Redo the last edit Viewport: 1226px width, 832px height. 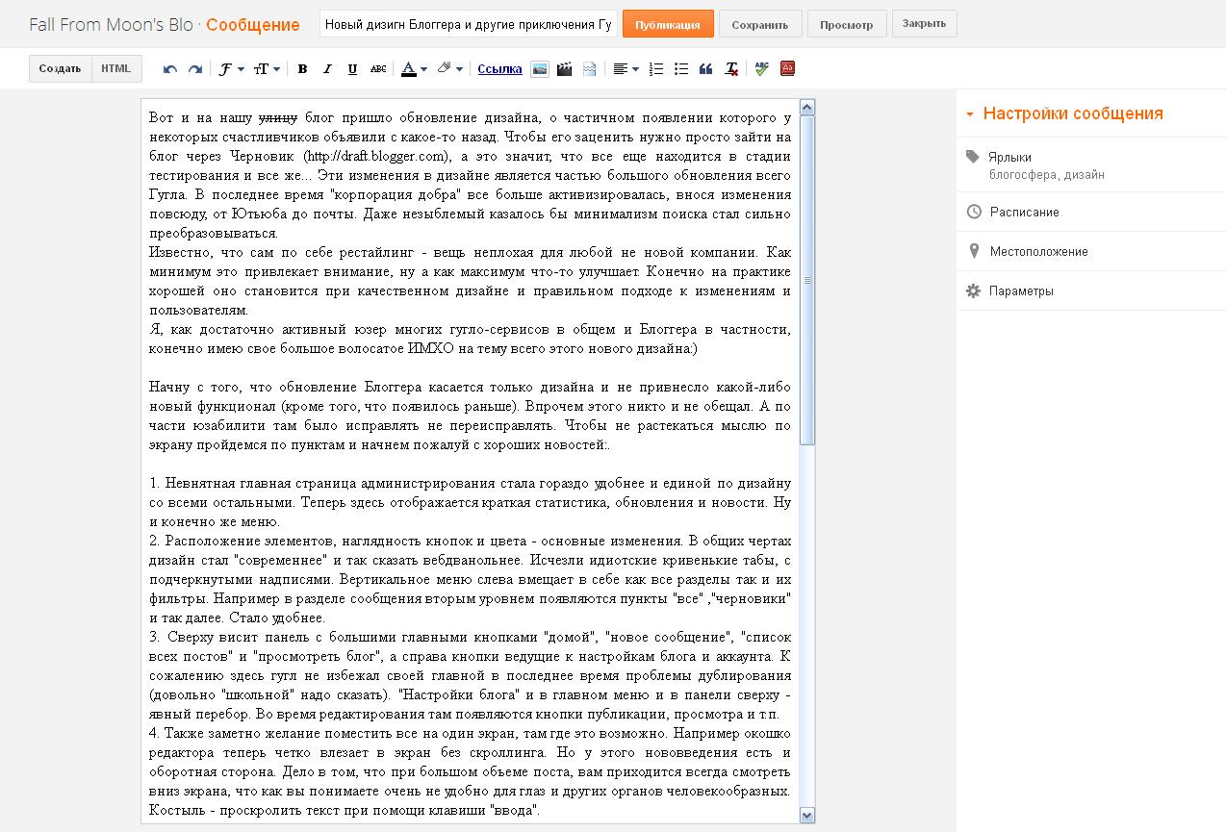coord(194,69)
